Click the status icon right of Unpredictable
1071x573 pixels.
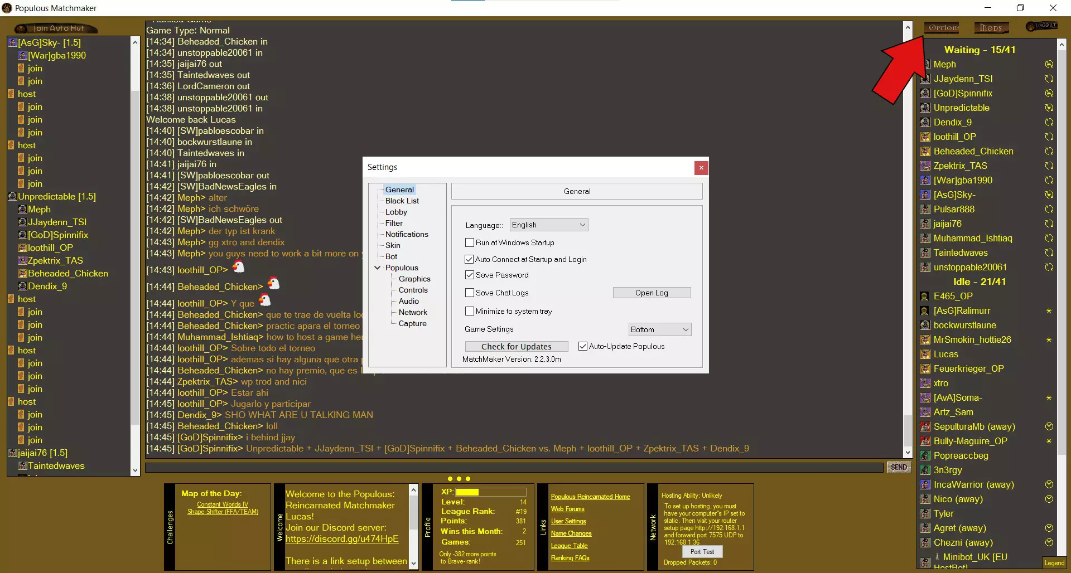click(1049, 108)
